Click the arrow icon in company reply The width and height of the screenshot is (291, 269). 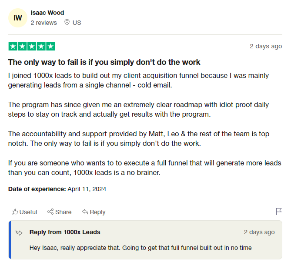pos(19,232)
